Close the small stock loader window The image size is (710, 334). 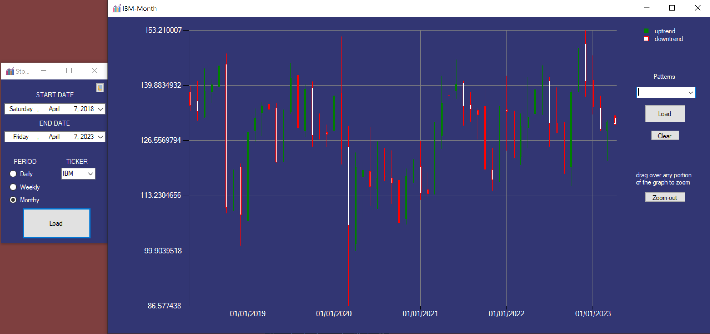point(95,71)
